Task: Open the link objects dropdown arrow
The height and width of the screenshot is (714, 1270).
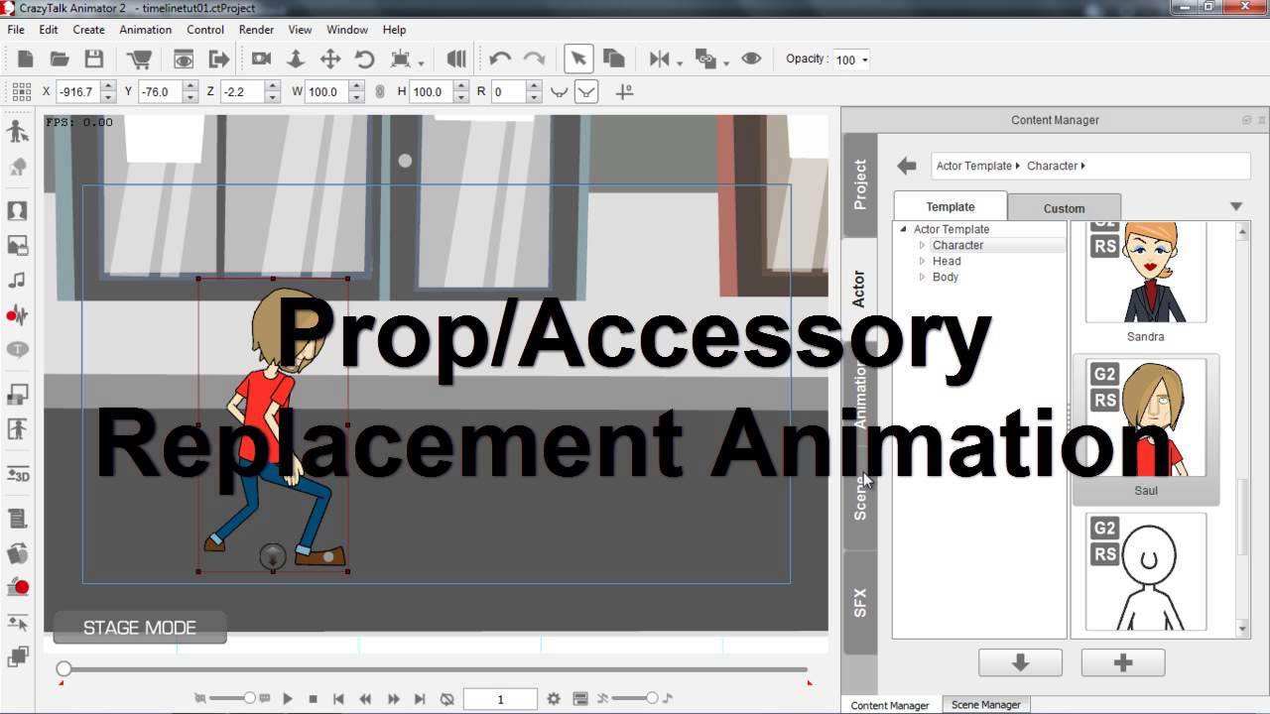Action: point(726,62)
